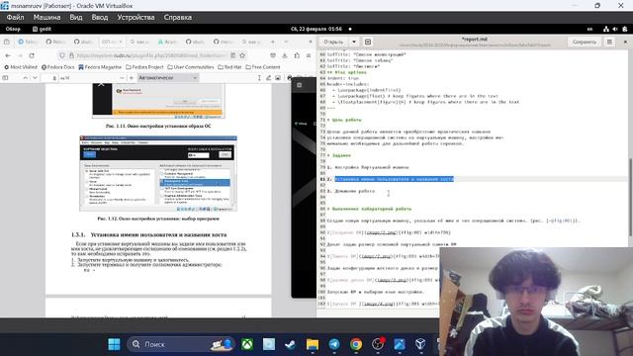Open File Explorer from taskbar
Image resolution: width=633 pixels, height=356 pixels.
[313, 344]
